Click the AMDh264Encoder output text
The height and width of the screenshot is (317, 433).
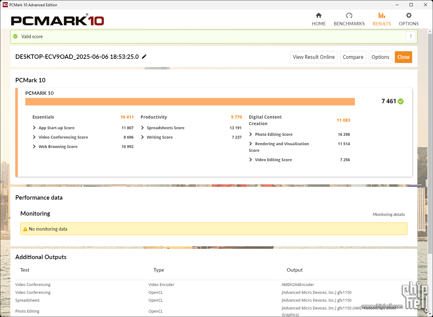[x=298, y=284]
